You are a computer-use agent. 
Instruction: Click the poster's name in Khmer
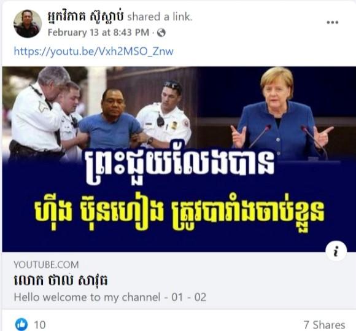click(86, 17)
